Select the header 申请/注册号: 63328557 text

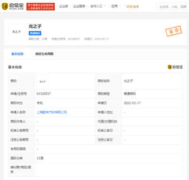pos(66,39)
